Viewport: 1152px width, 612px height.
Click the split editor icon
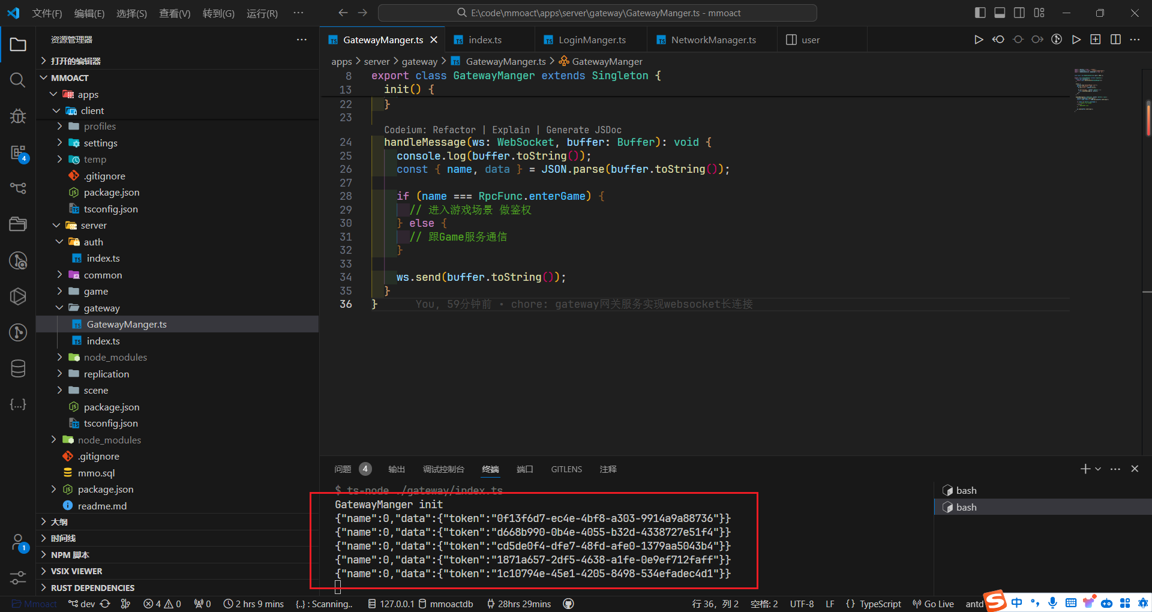(1115, 40)
